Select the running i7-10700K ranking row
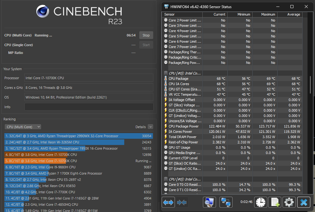The height and width of the screenshot is (212, 315). tap(79, 161)
